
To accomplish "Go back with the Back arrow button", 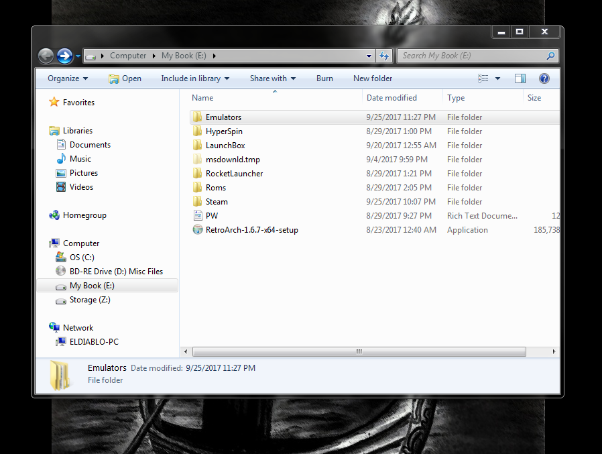I will click(46, 56).
